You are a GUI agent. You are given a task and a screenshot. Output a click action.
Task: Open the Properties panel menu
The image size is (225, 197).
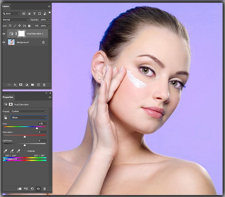point(50,97)
